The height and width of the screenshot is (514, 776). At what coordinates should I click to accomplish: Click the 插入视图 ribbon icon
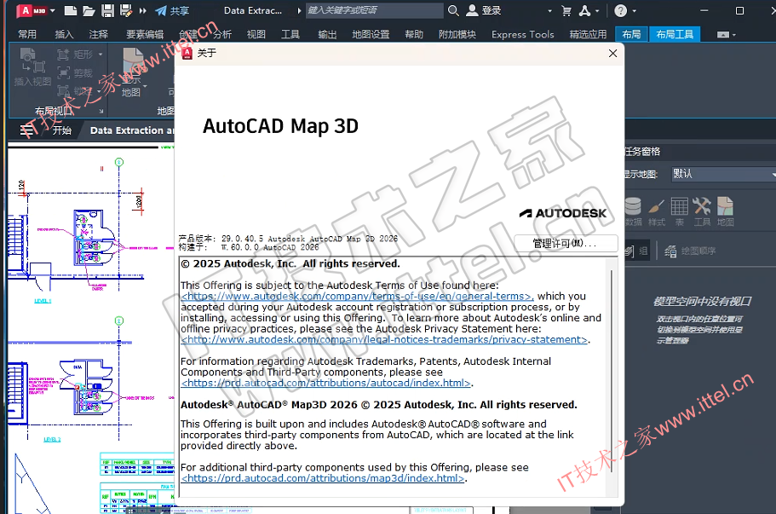click(x=32, y=67)
